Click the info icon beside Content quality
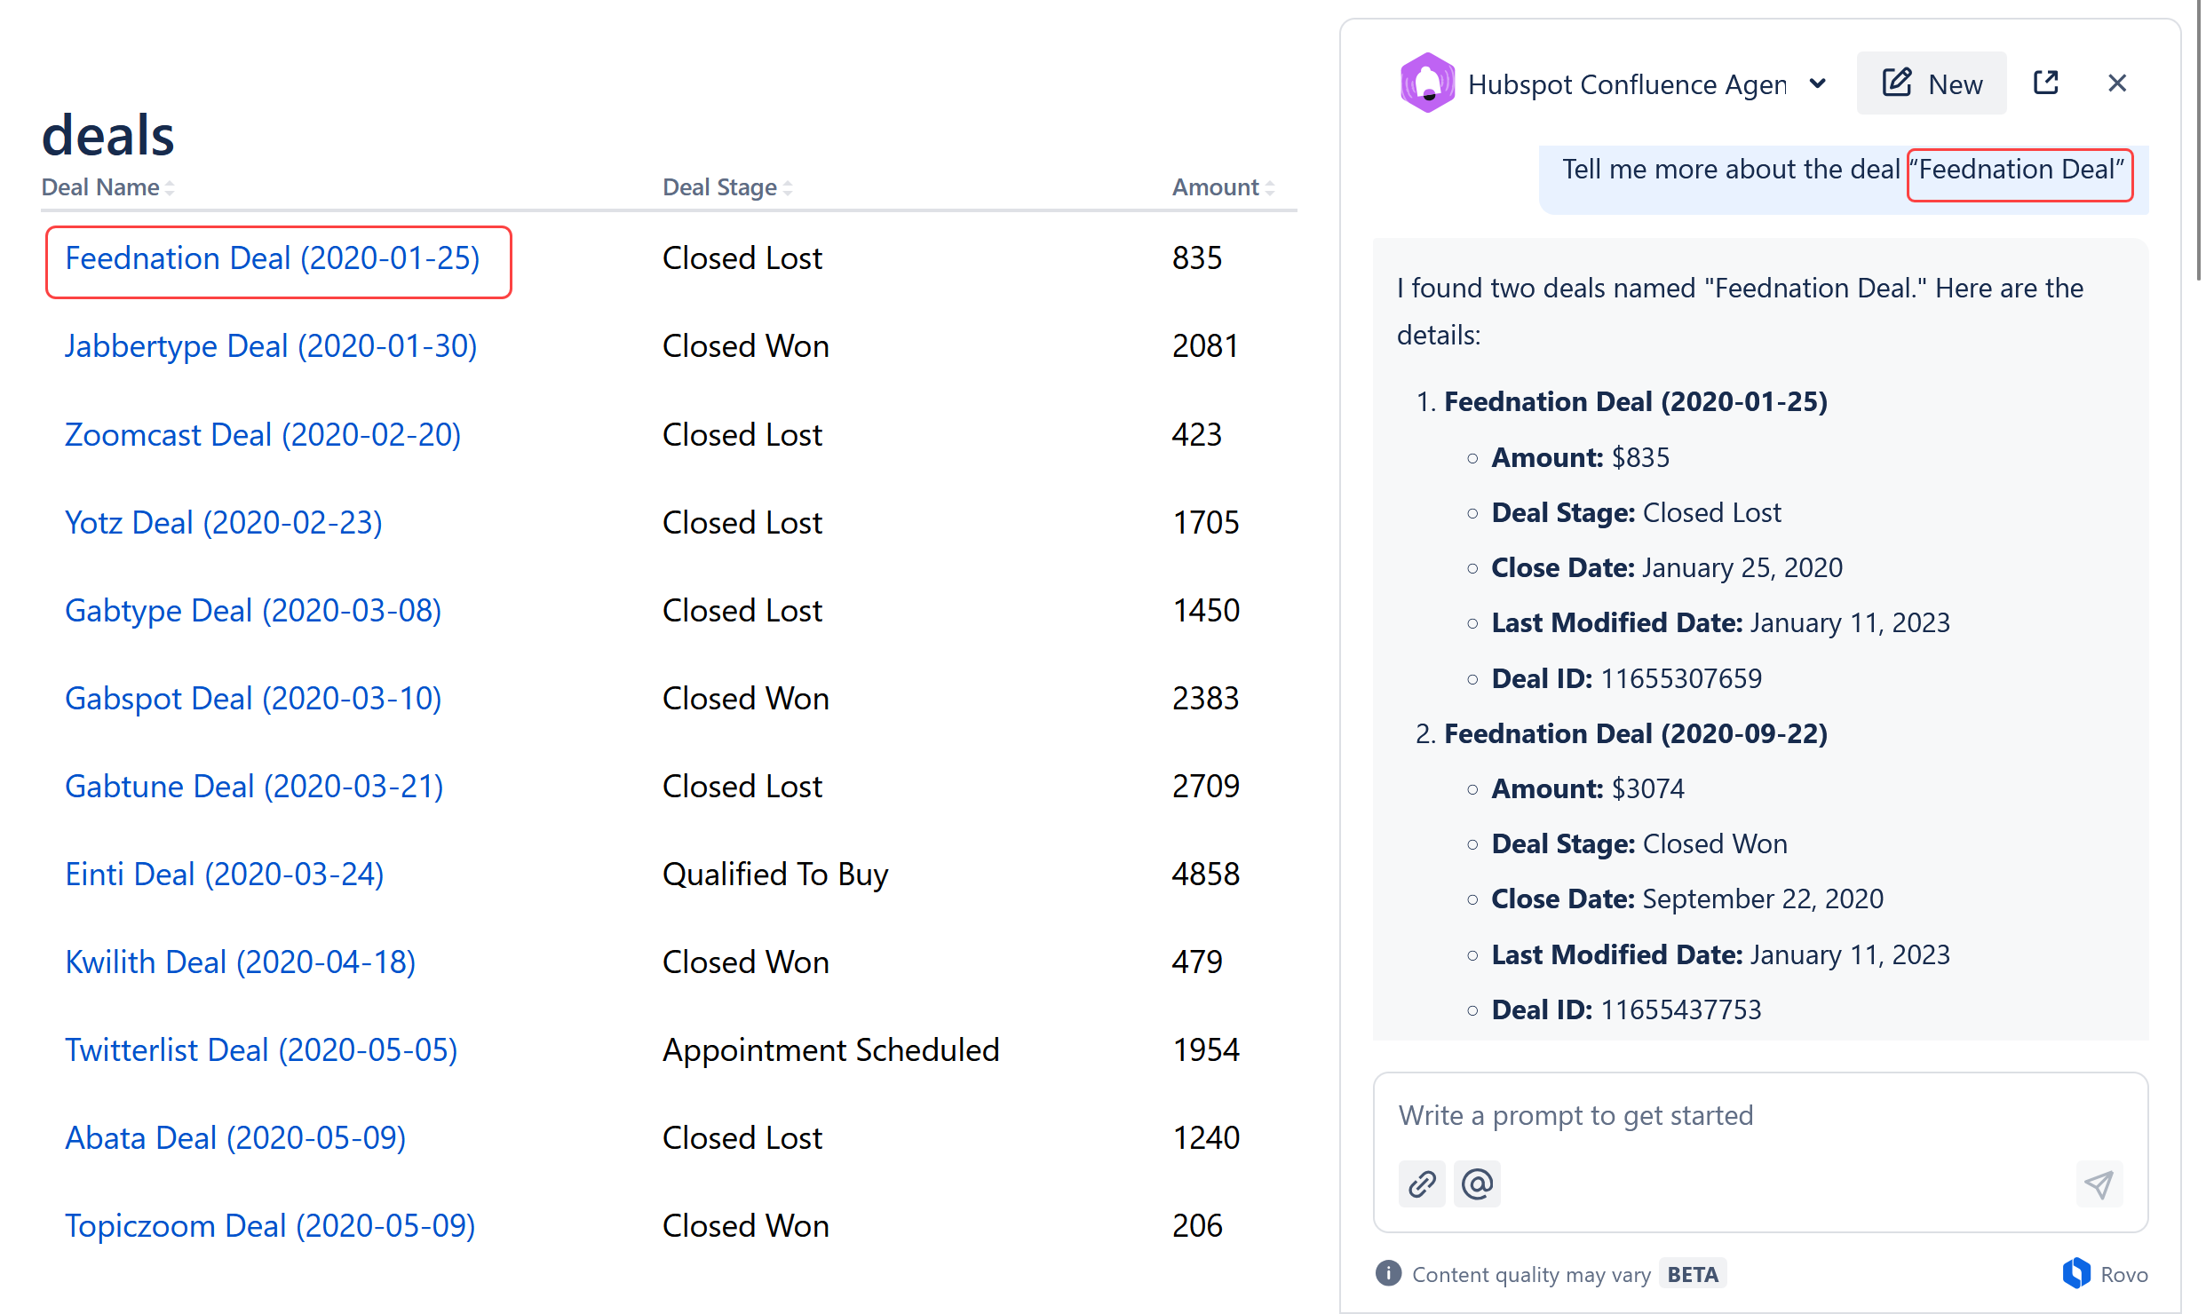This screenshot has height=1314, width=2206. point(1388,1273)
